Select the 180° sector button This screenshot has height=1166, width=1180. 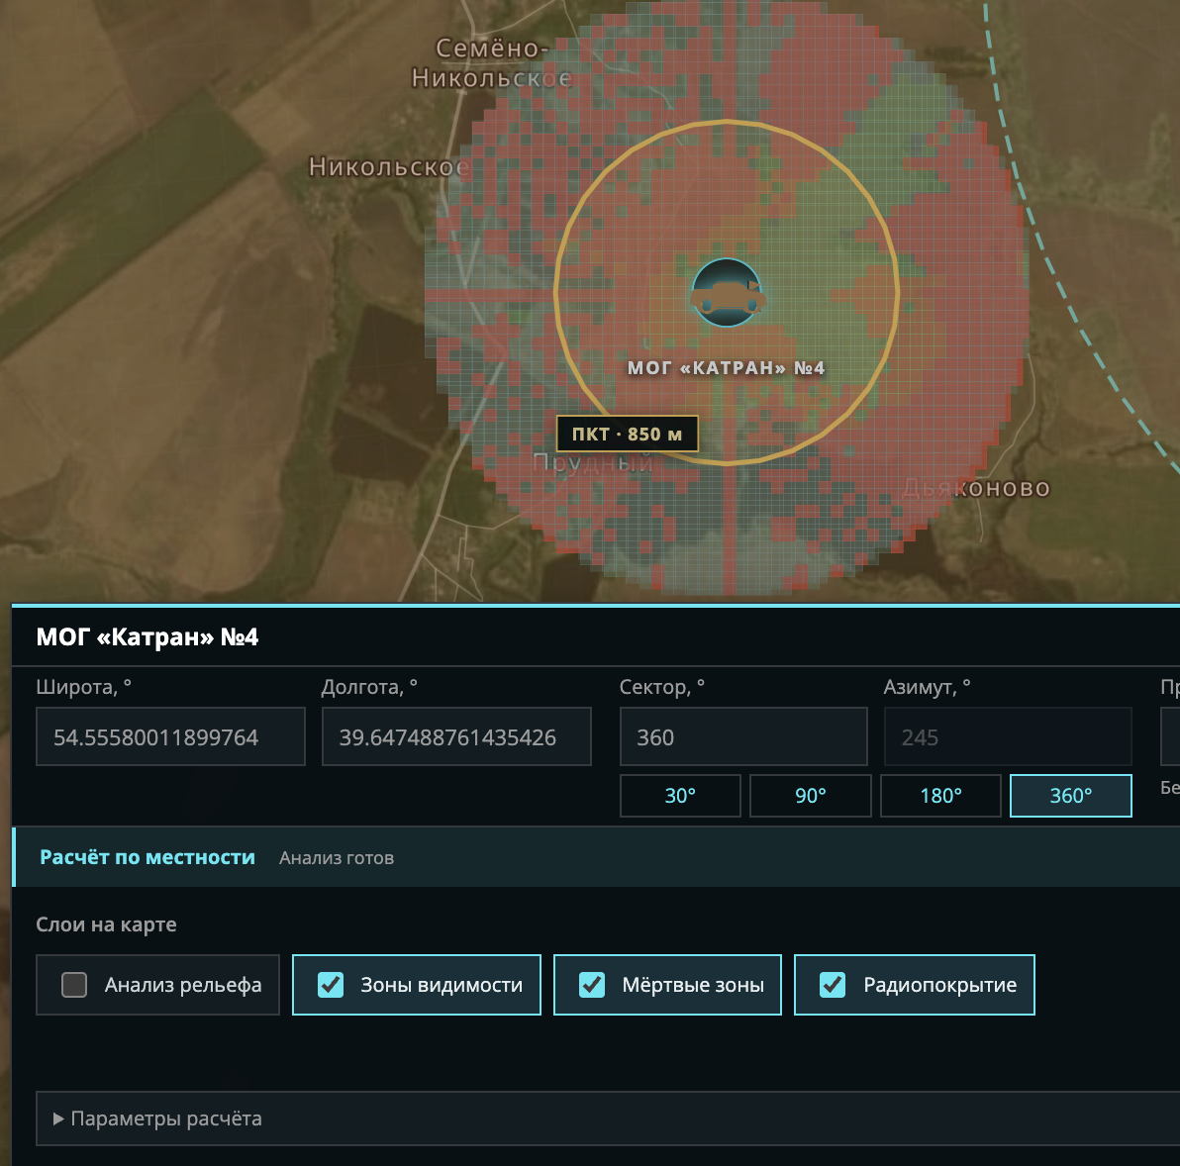[x=940, y=796]
